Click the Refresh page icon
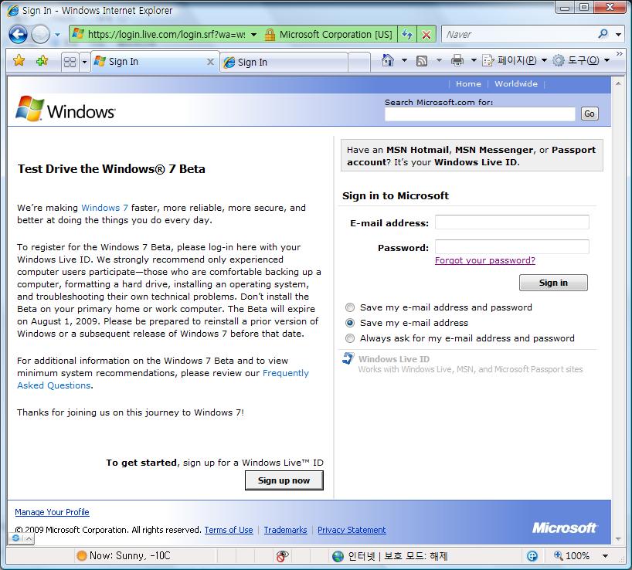Image resolution: width=632 pixels, height=570 pixels. pos(407,35)
